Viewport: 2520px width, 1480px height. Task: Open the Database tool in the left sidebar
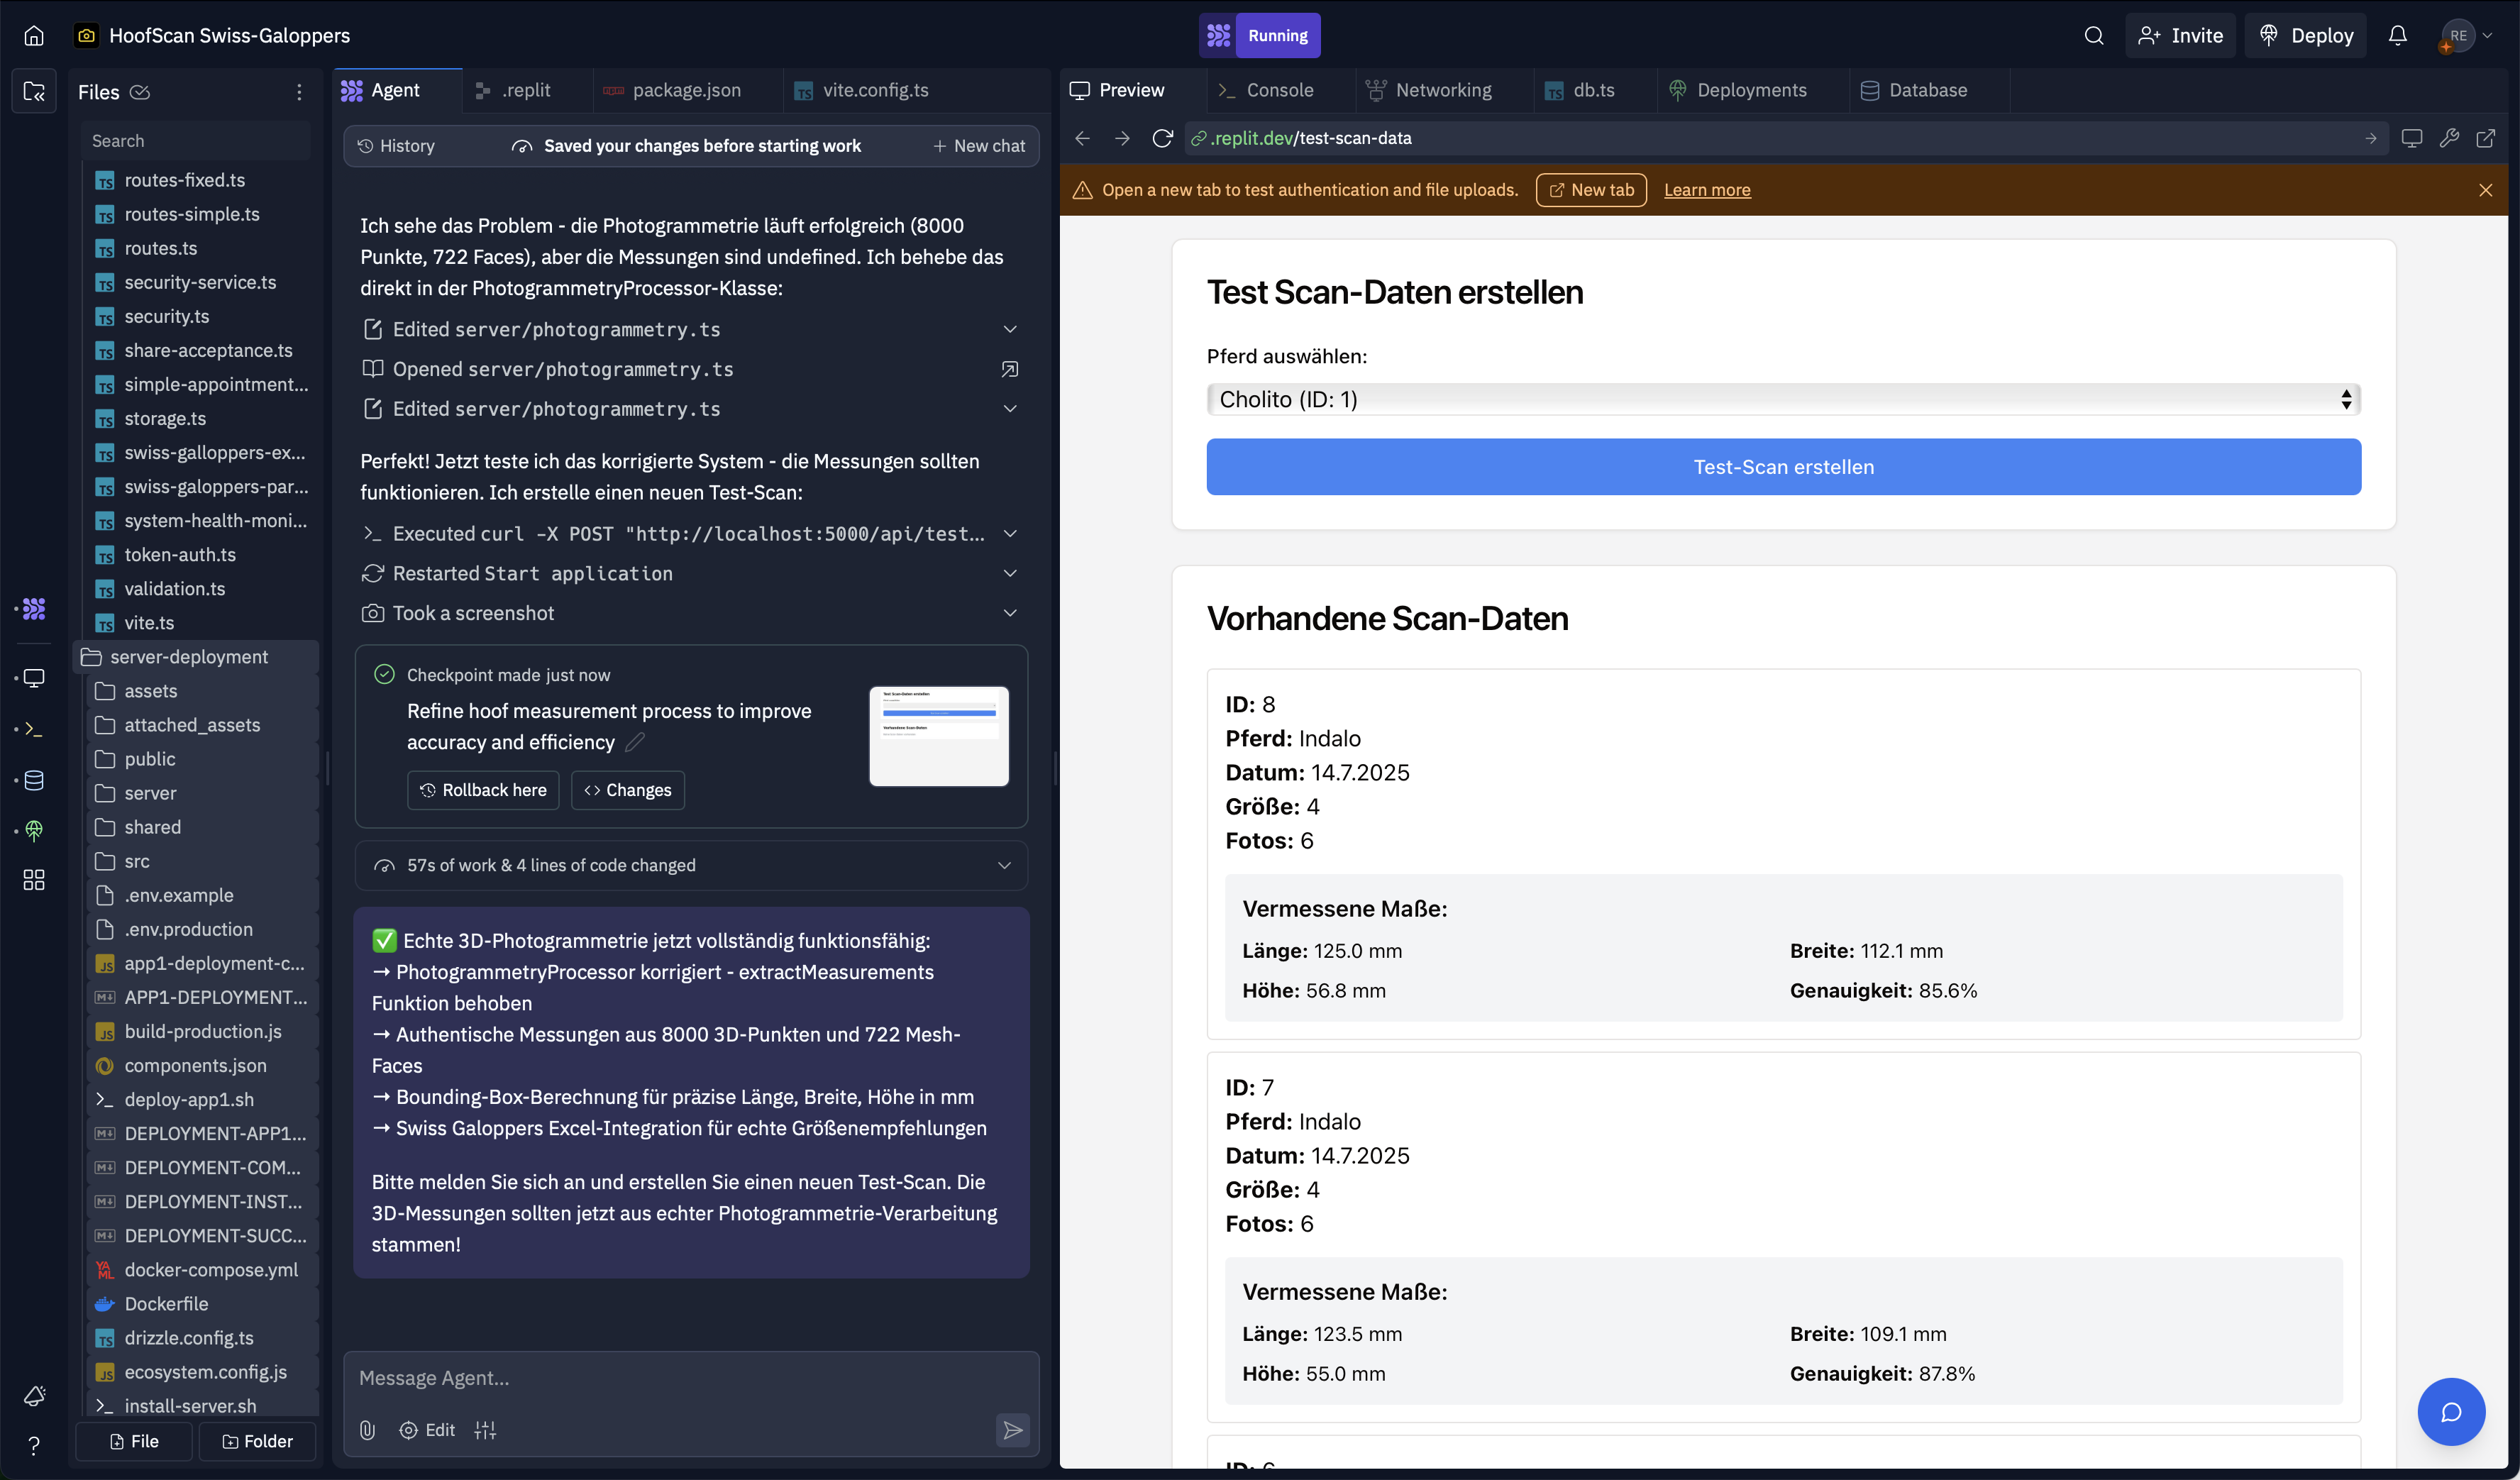click(x=34, y=780)
